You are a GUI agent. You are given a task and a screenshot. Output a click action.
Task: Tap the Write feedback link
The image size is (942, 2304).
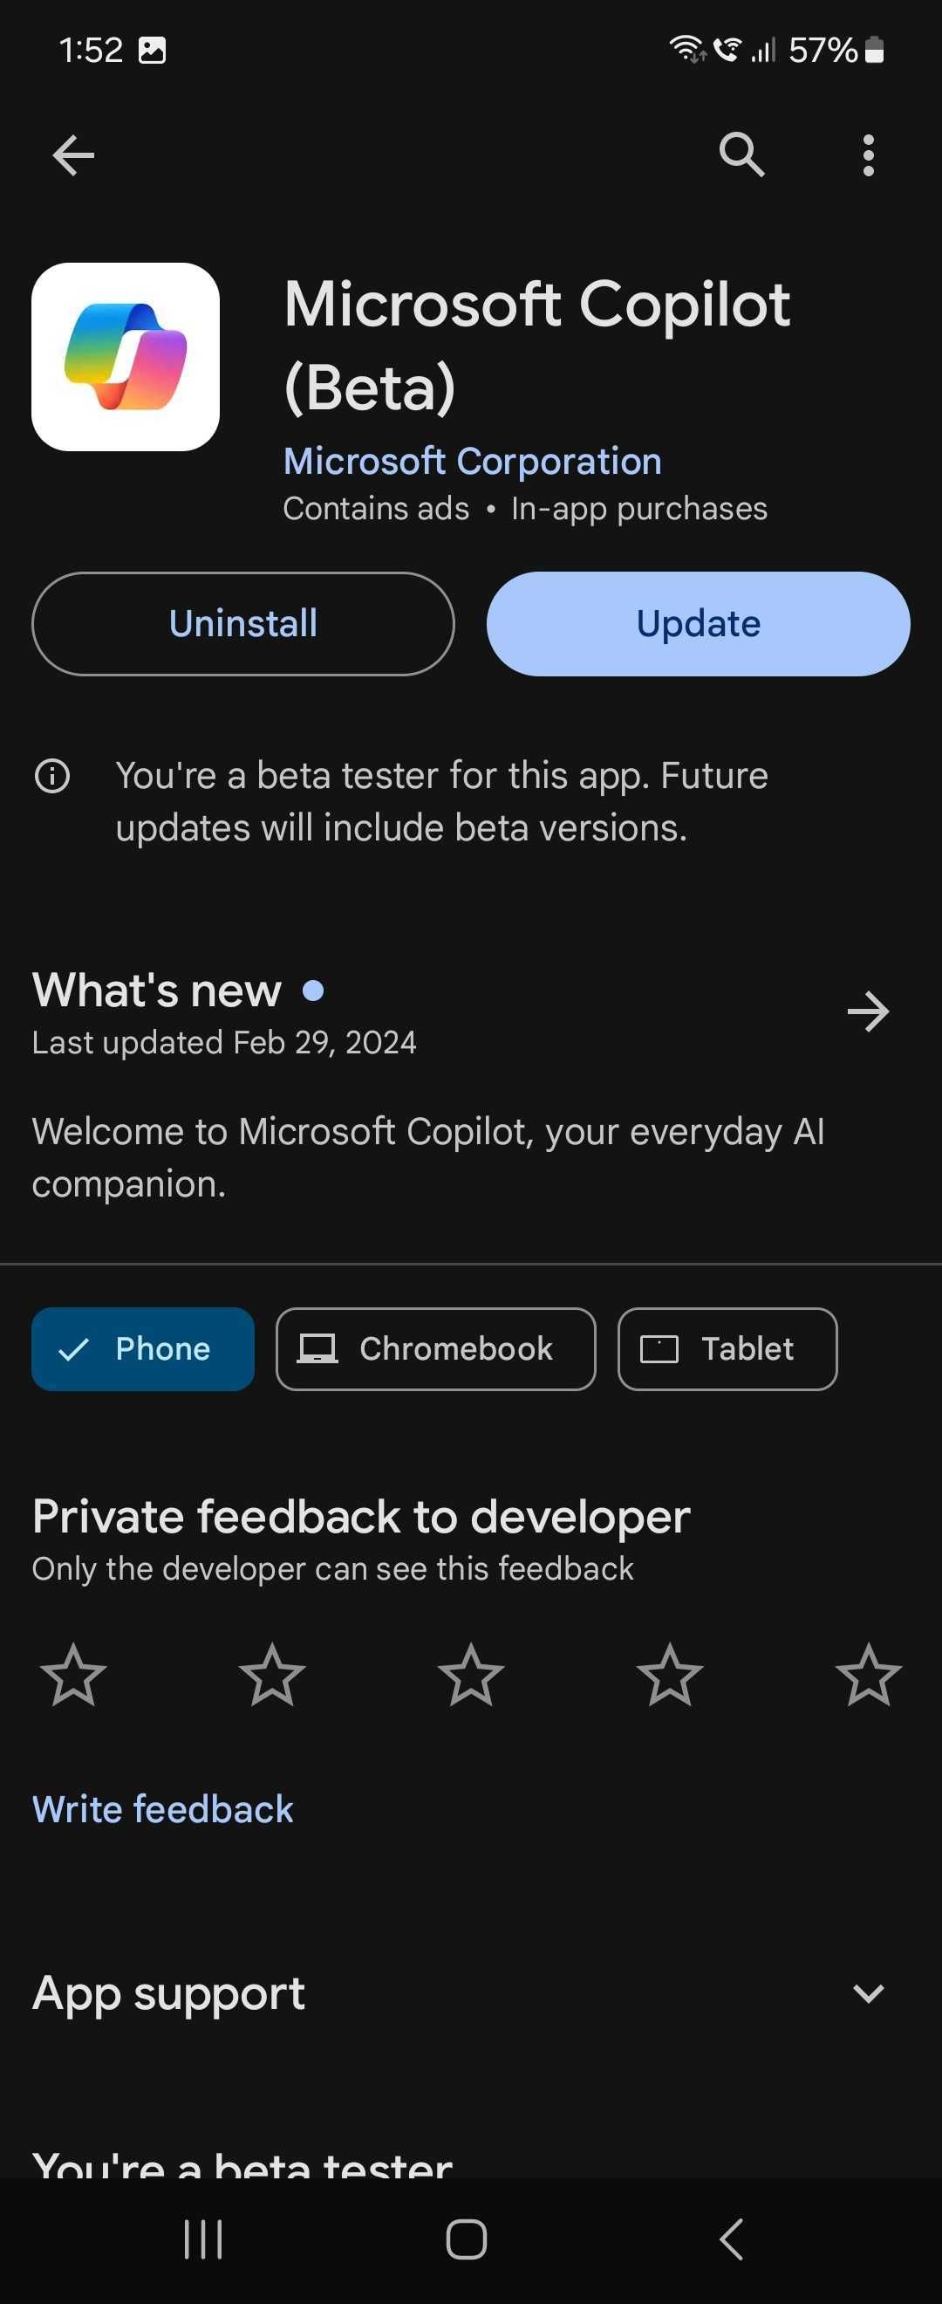pyautogui.click(x=162, y=1809)
